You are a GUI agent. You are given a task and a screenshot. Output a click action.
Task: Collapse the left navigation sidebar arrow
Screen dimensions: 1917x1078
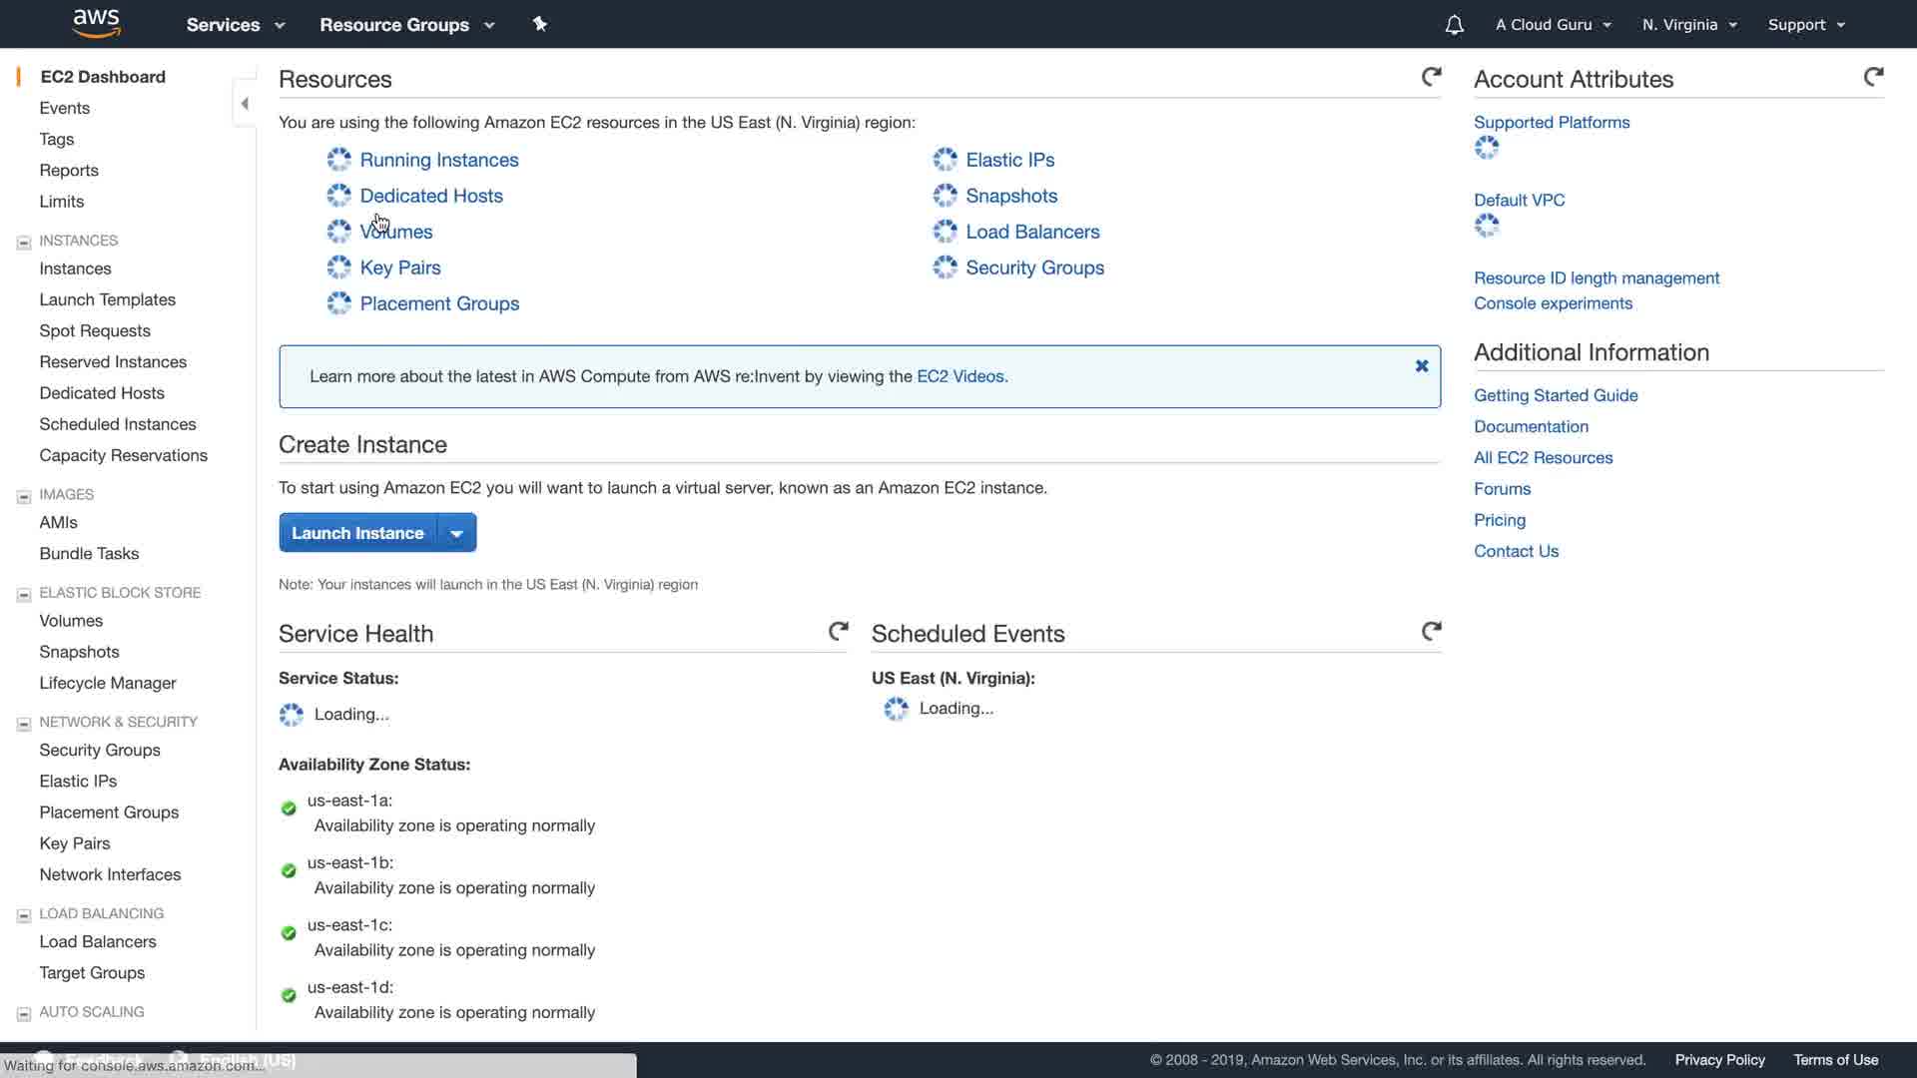pos(245,104)
